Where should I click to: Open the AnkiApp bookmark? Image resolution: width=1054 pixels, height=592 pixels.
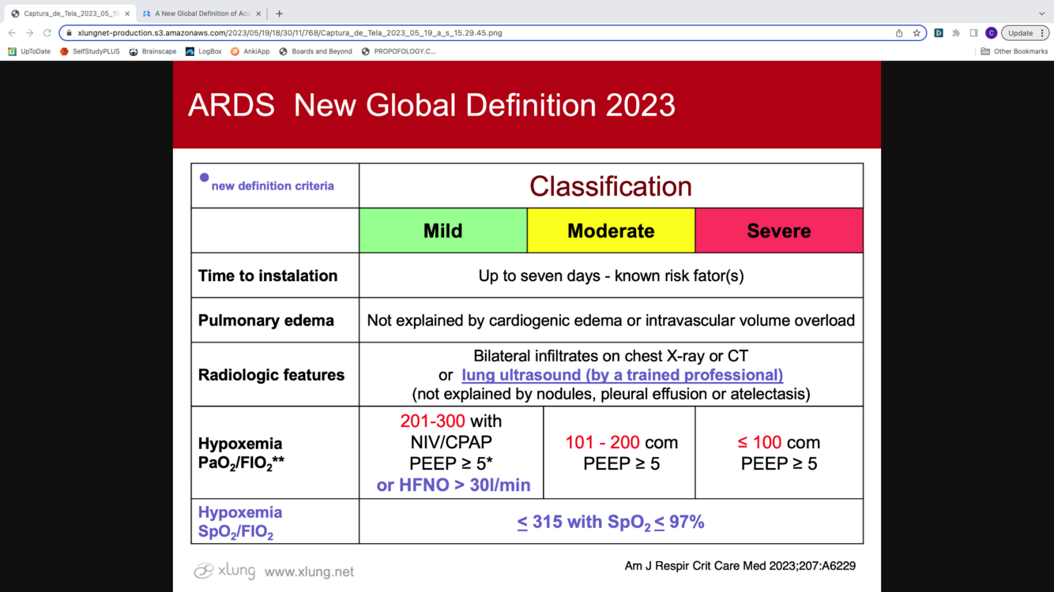250,51
